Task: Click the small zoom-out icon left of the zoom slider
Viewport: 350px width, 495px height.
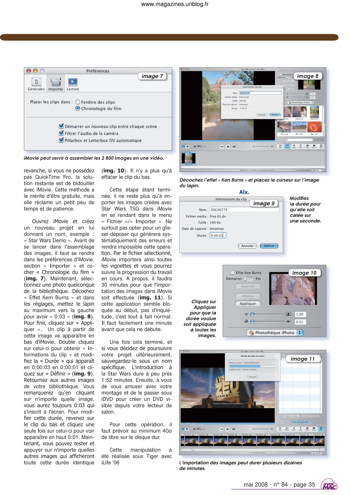Action: [246, 314]
